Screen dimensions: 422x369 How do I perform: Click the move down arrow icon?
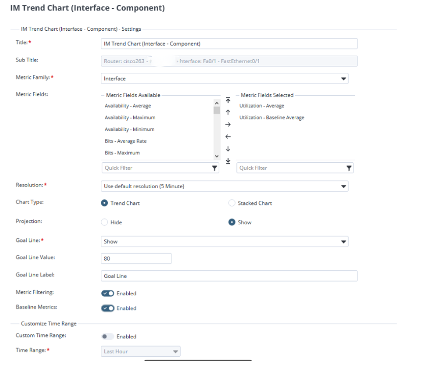(x=228, y=149)
